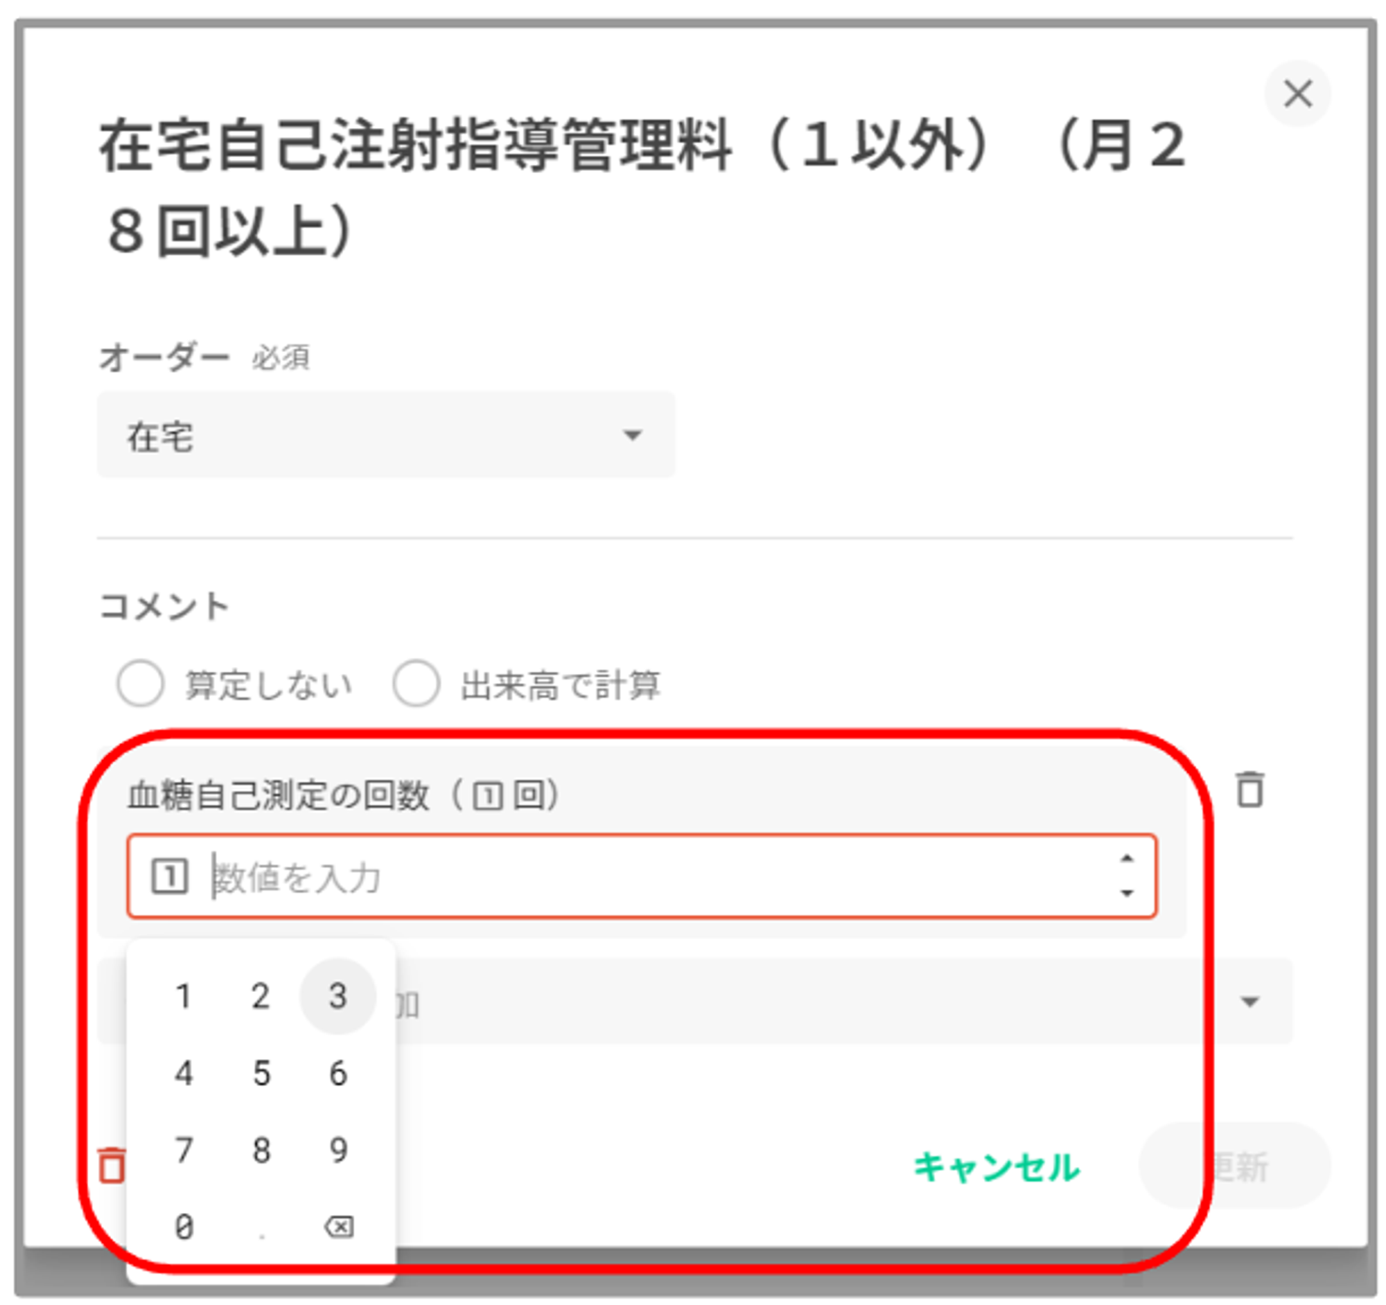Click the キャンセル button

point(997,1166)
